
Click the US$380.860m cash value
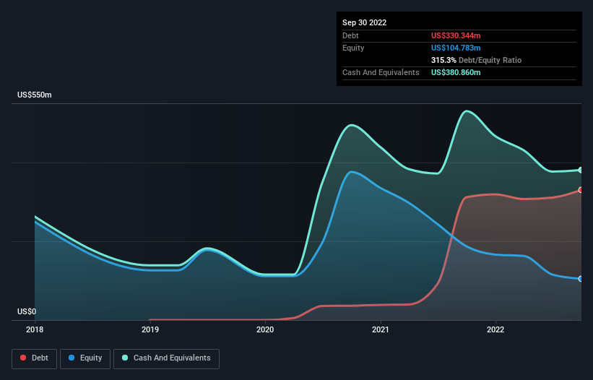(x=456, y=72)
